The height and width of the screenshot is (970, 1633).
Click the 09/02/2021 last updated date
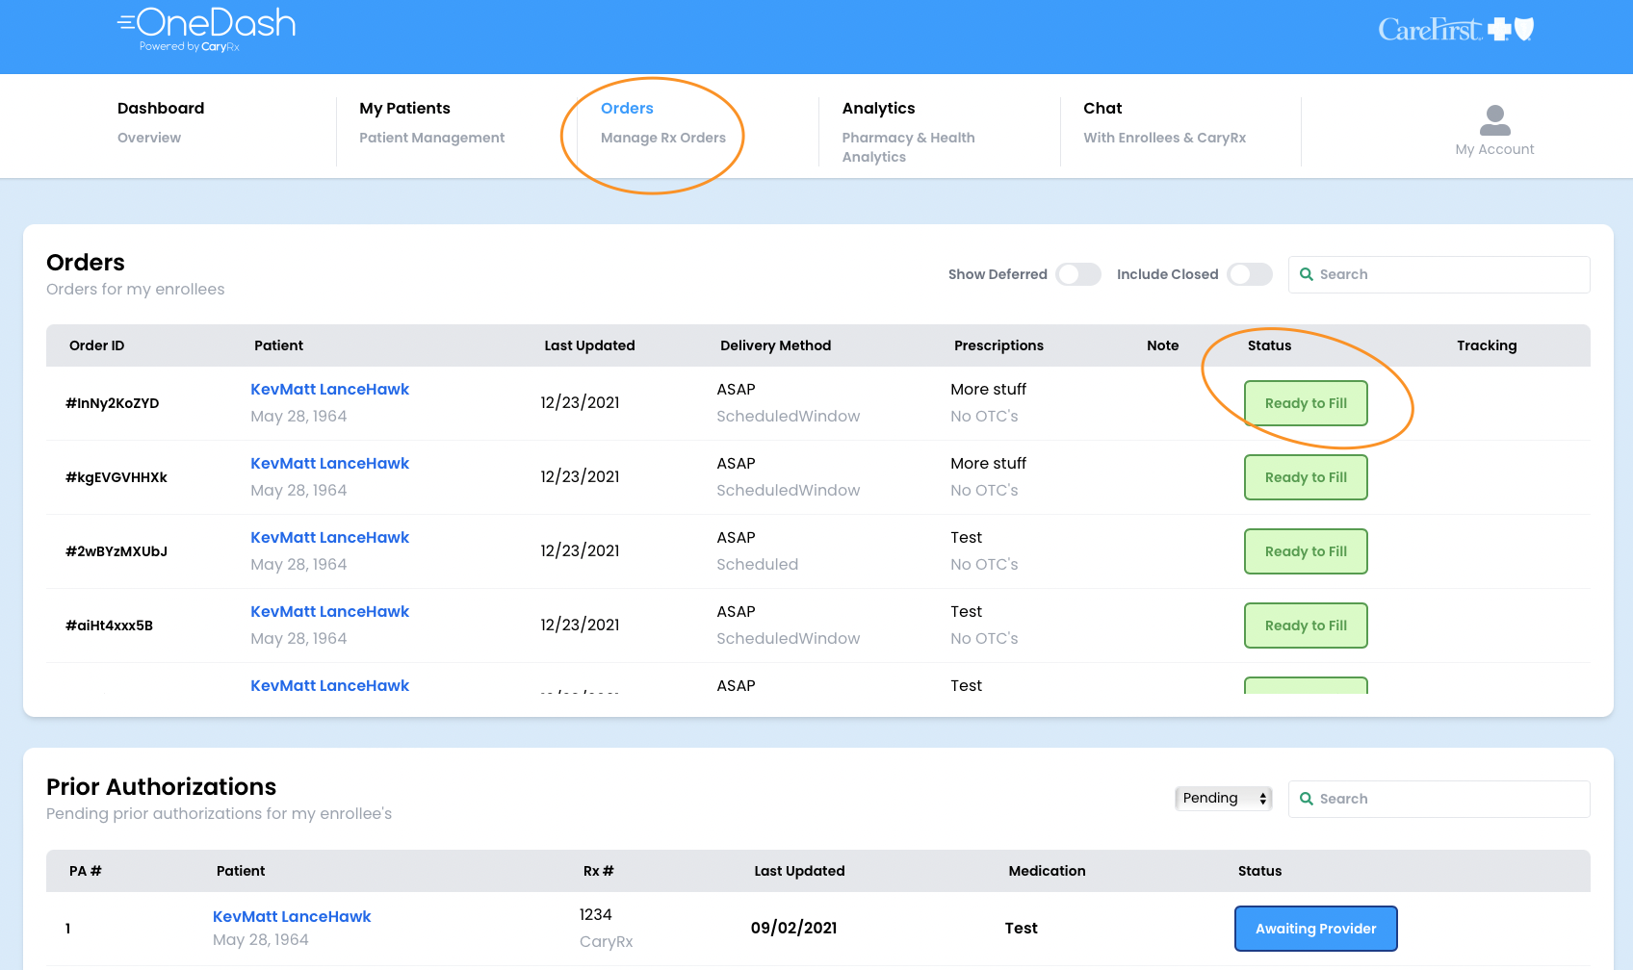(793, 929)
